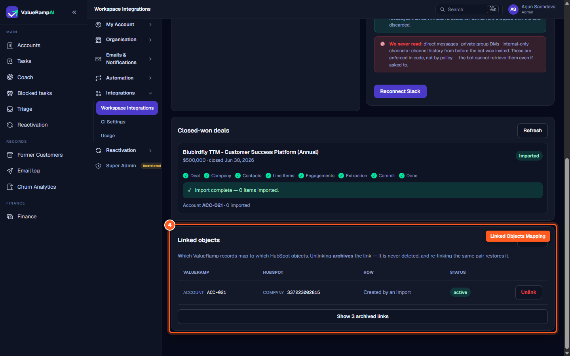Image resolution: width=570 pixels, height=356 pixels.
Task: Collapse the sidebar with double-chevron icon
Action: [x=74, y=12]
